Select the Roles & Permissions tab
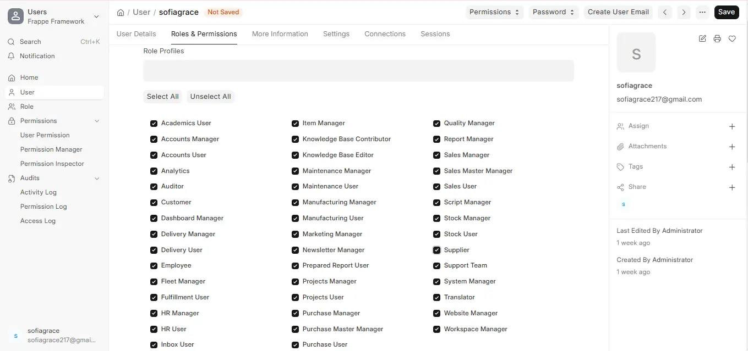Screen dimensions: 748x351 (x=204, y=34)
